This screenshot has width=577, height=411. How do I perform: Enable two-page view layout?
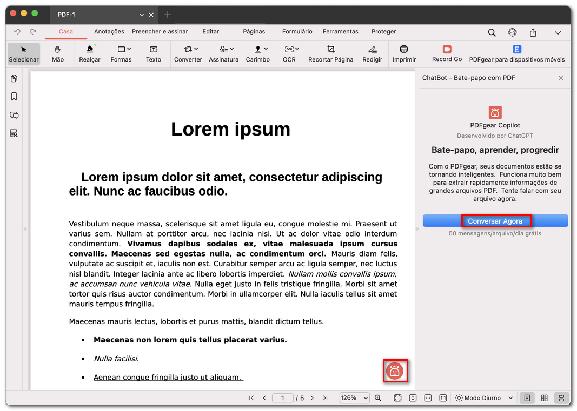(544, 398)
